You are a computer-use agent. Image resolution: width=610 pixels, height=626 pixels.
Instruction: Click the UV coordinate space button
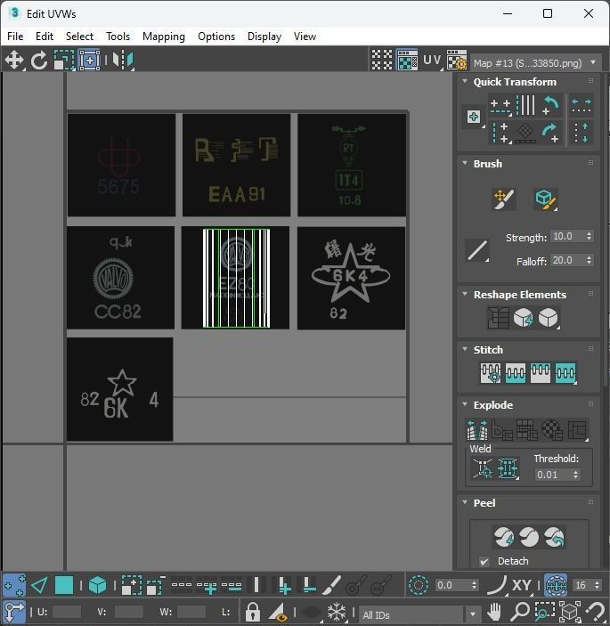pyautogui.click(x=432, y=61)
